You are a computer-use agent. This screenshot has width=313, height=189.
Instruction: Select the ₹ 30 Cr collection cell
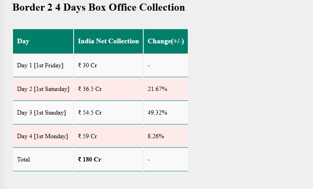[x=87, y=65]
